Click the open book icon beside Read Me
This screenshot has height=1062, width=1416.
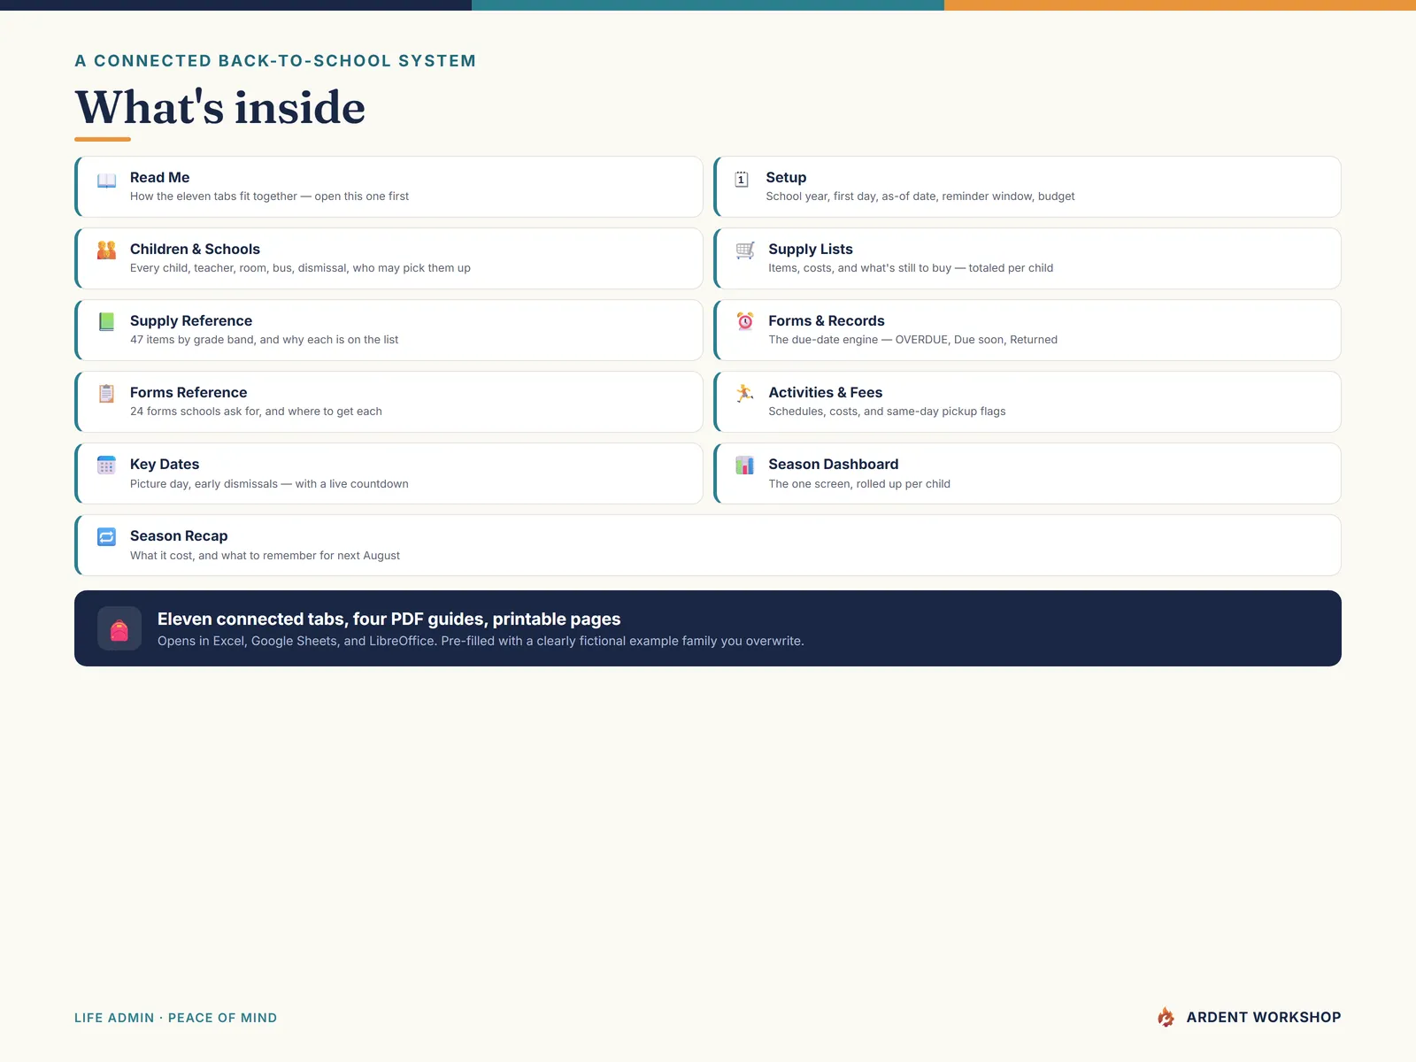coord(106,181)
